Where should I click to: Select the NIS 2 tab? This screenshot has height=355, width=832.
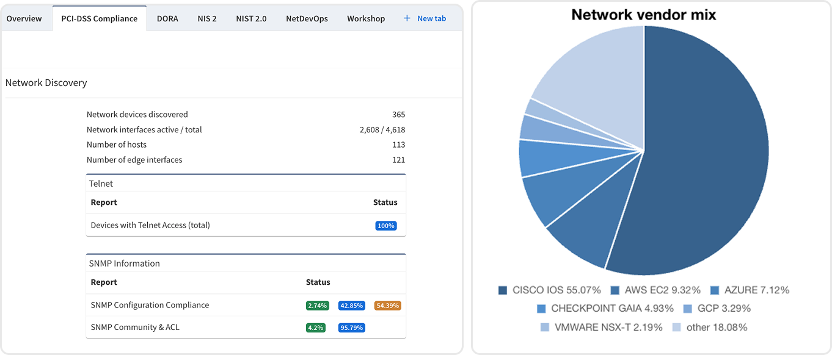click(x=207, y=18)
